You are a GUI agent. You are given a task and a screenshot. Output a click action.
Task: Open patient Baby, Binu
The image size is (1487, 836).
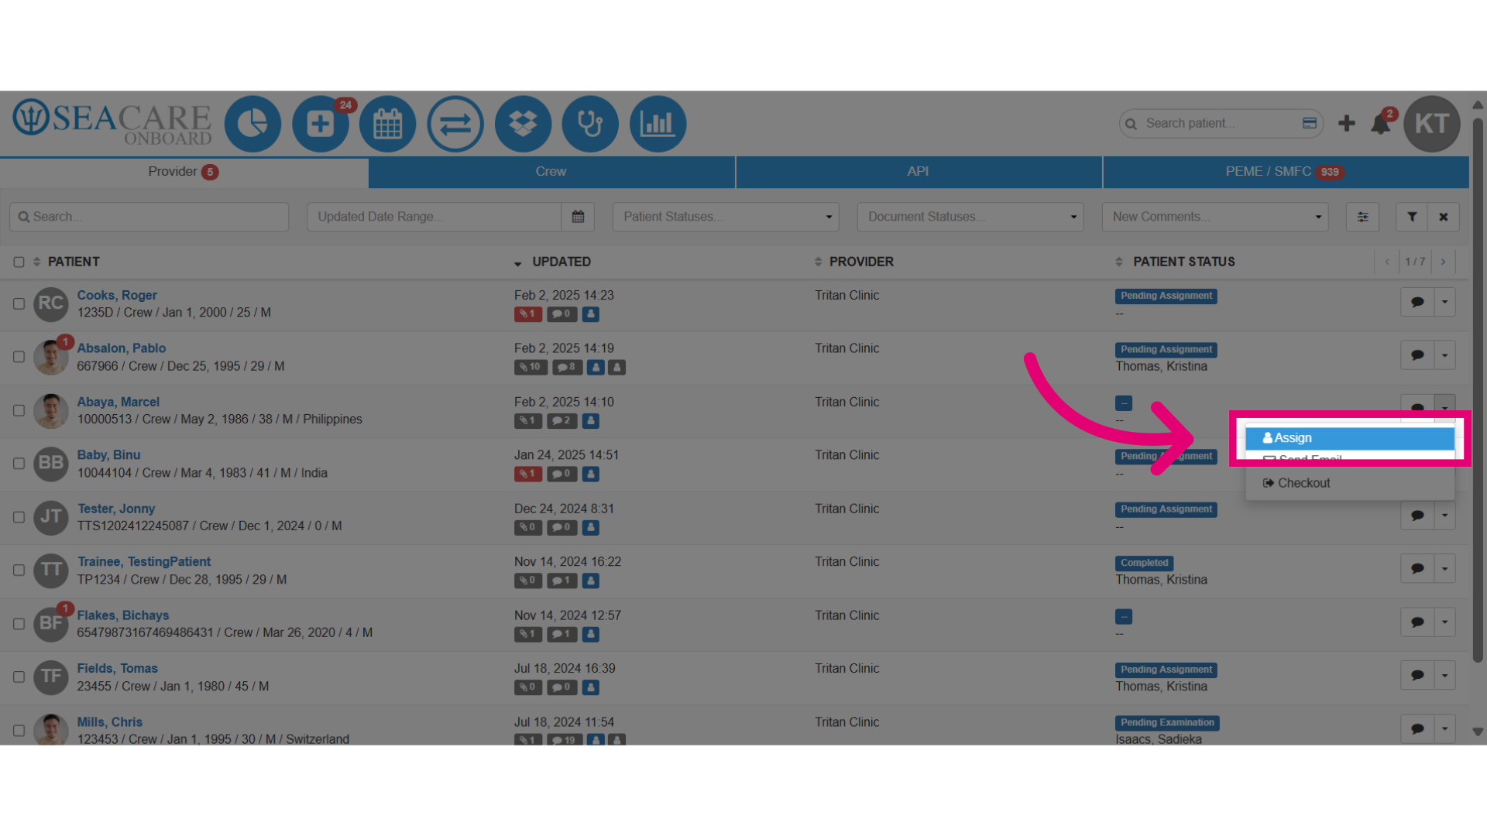[108, 455]
